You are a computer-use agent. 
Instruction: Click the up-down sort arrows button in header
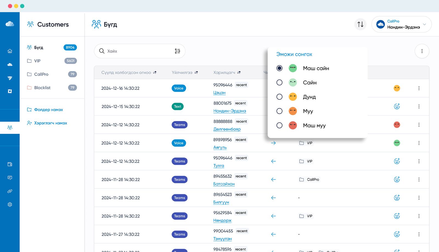(360, 24)
